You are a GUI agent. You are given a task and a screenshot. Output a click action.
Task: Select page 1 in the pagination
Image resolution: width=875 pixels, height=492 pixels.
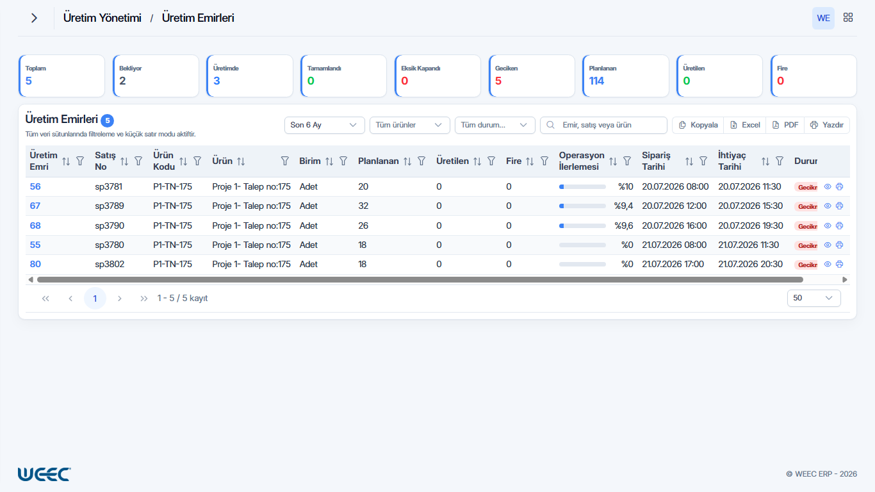[95, 299]
